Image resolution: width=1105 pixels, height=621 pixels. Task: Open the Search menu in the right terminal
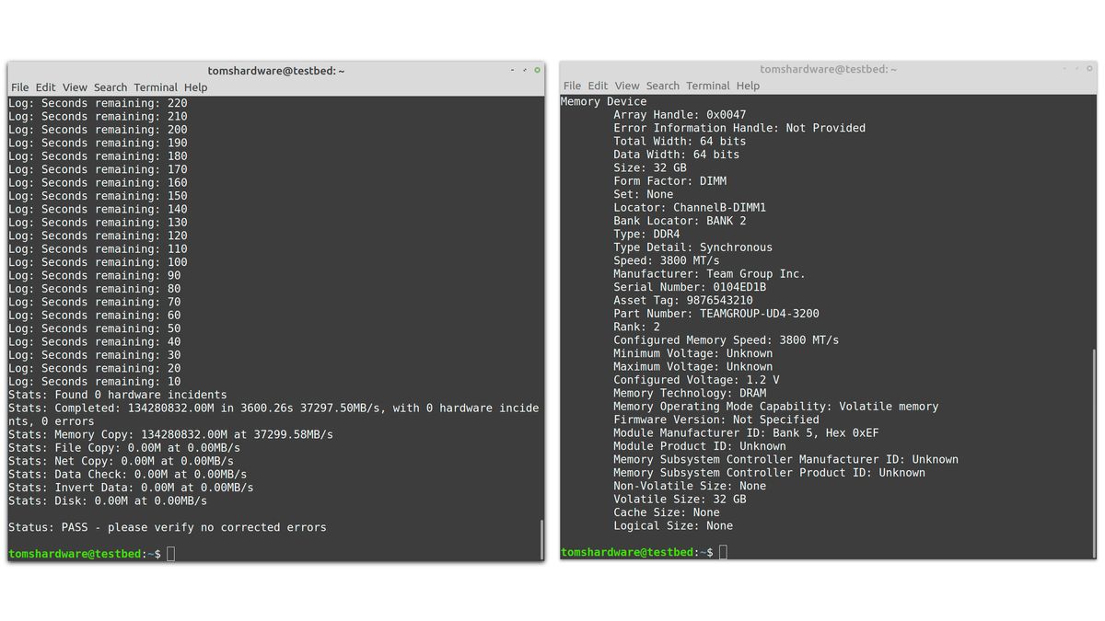click(x=663, y=86)
